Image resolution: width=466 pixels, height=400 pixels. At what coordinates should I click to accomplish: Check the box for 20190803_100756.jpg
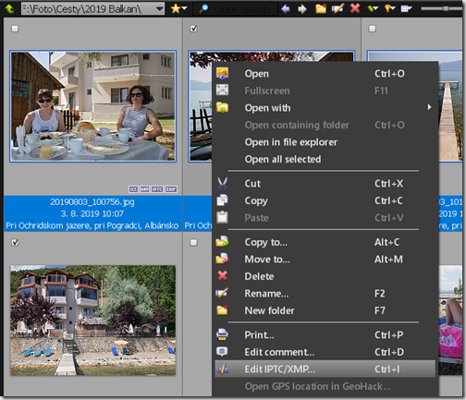tap(15, 29)
